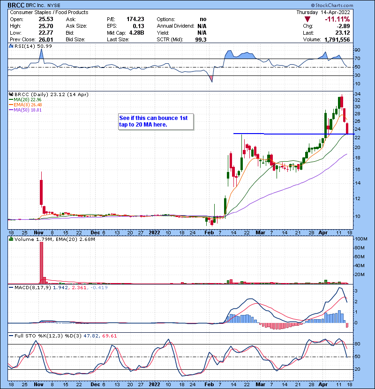The height and width of the screenshot is (389, 375).
Task: Click the tall red November volume spike bar
Action: (41, 263)
